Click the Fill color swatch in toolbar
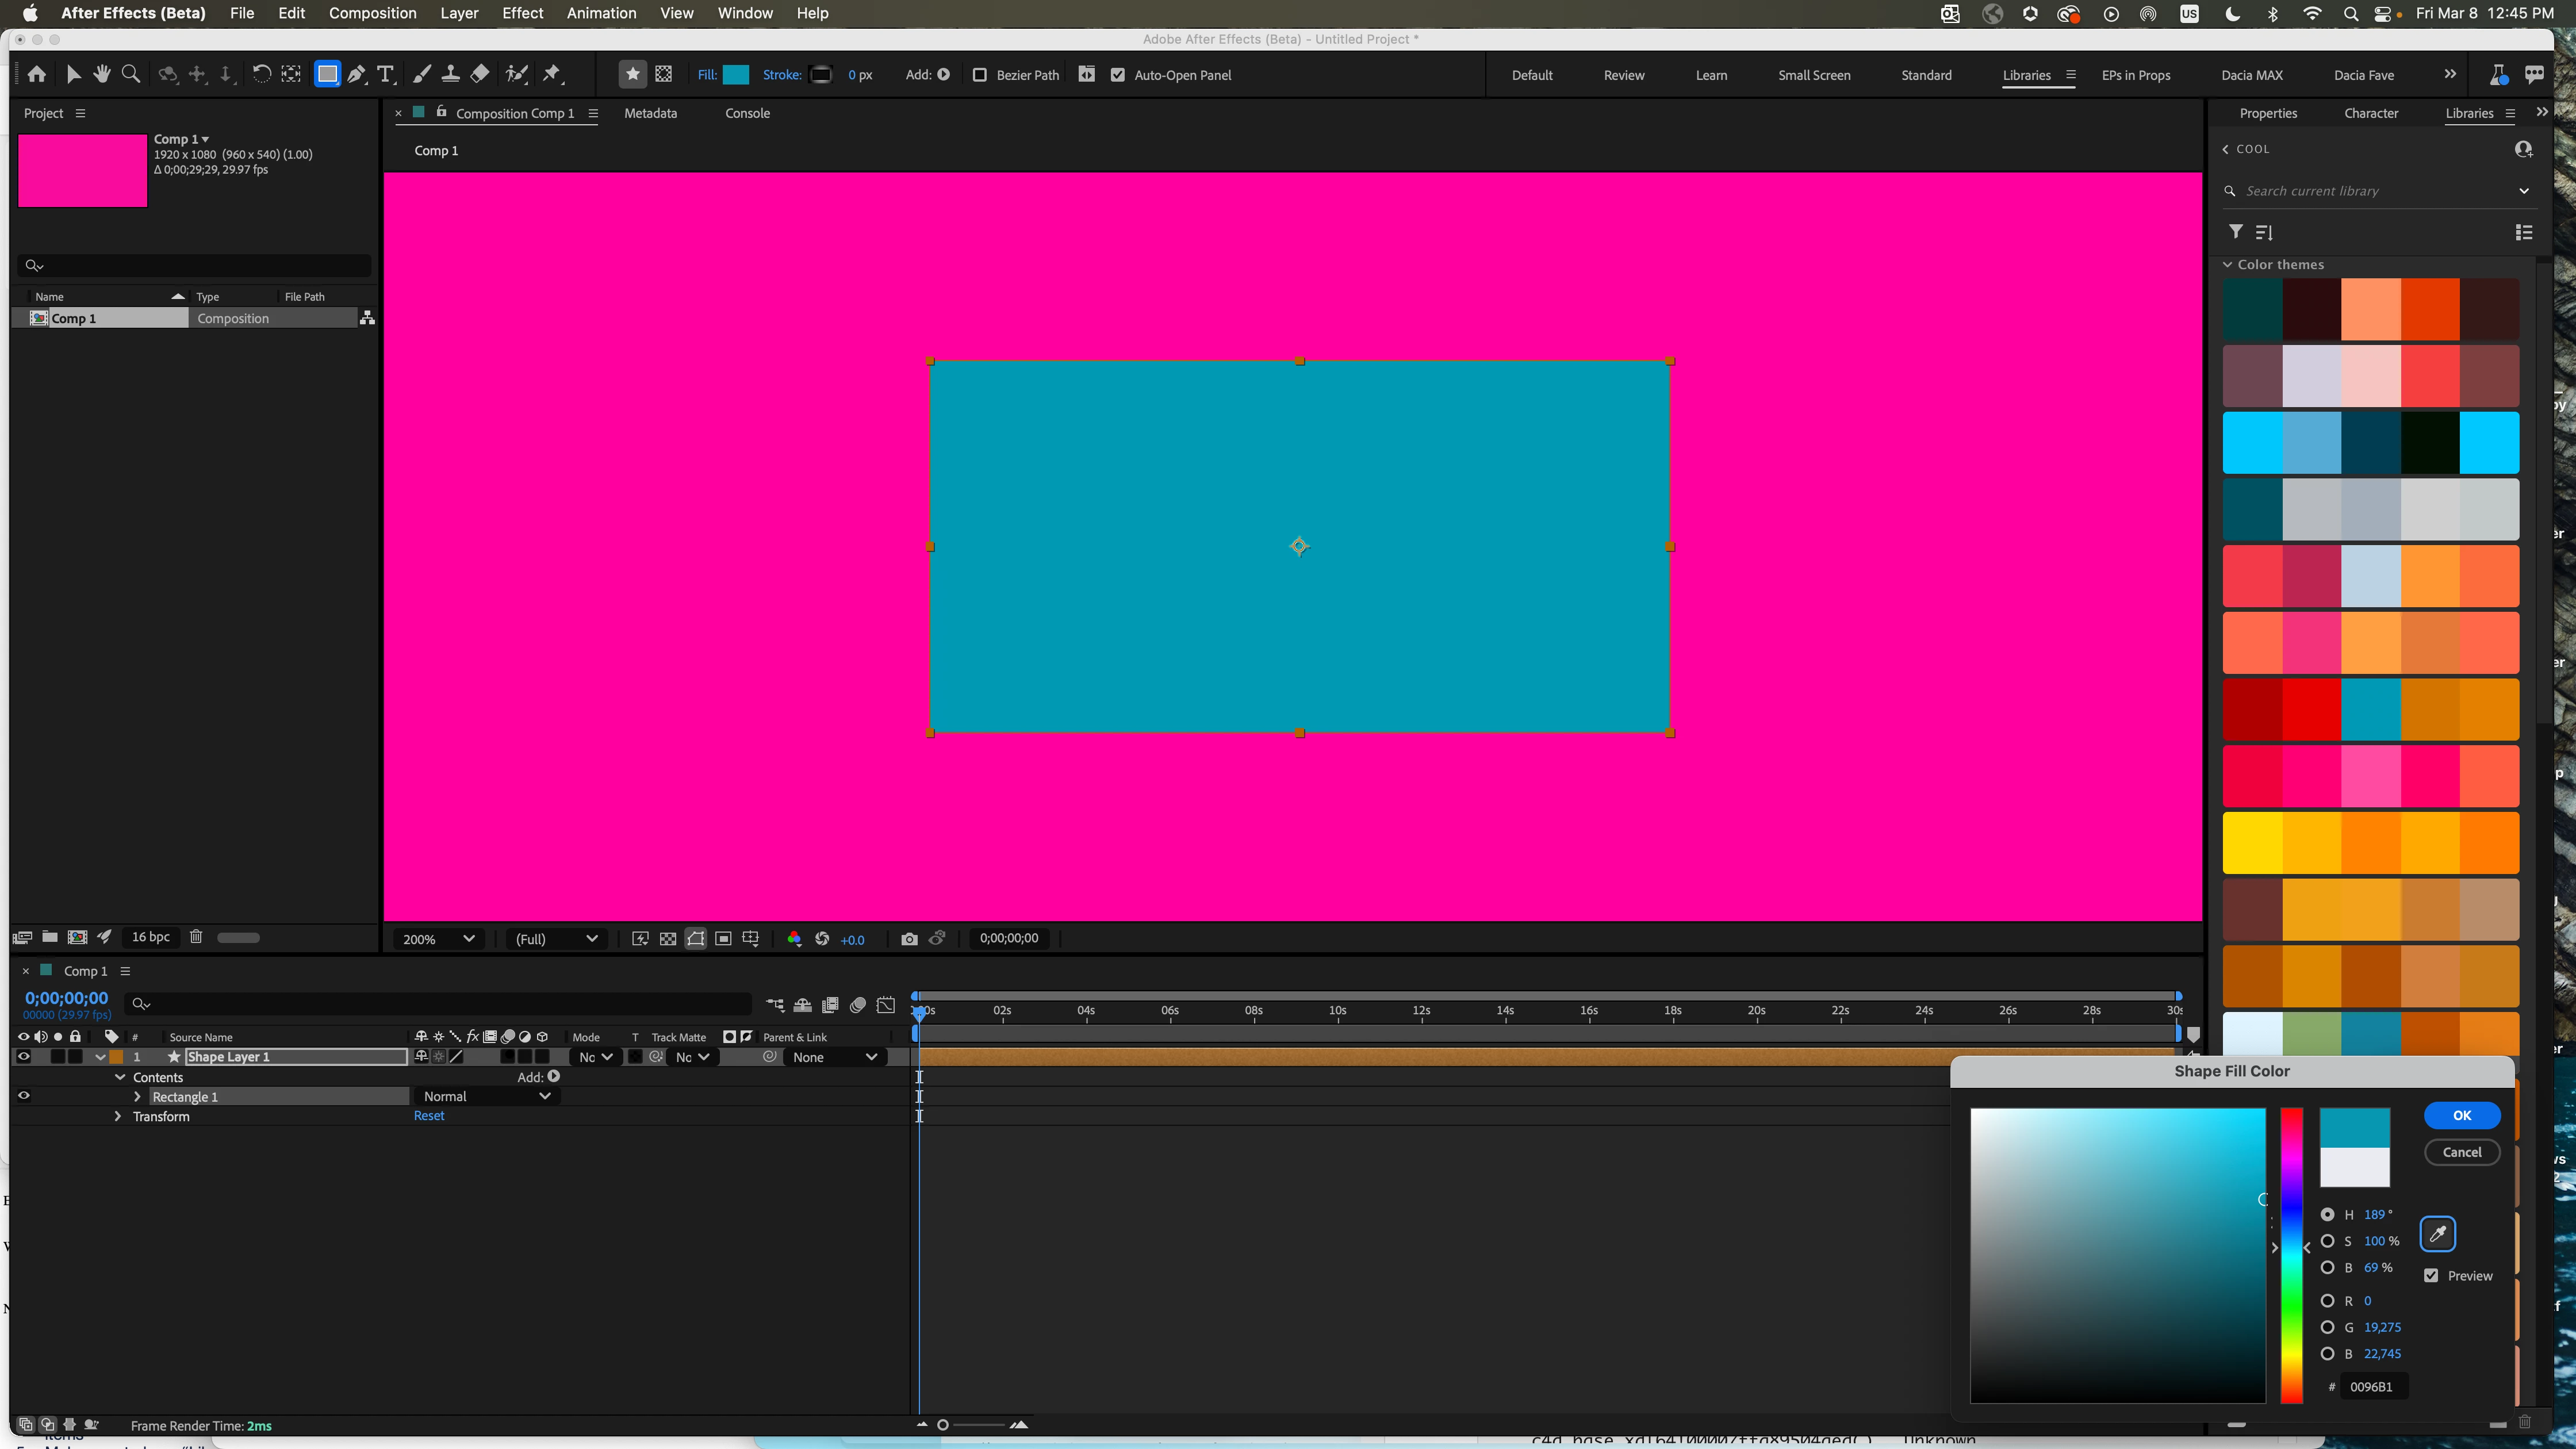The image size is (2576, 1449). coord(736,75)
